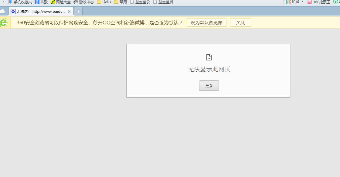Close the 无法访问 baidu tab
340x177 pixels.
coord(69,12)
